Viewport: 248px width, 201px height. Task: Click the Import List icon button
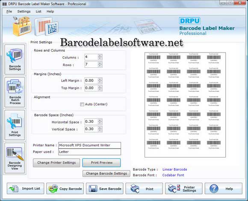26,189
